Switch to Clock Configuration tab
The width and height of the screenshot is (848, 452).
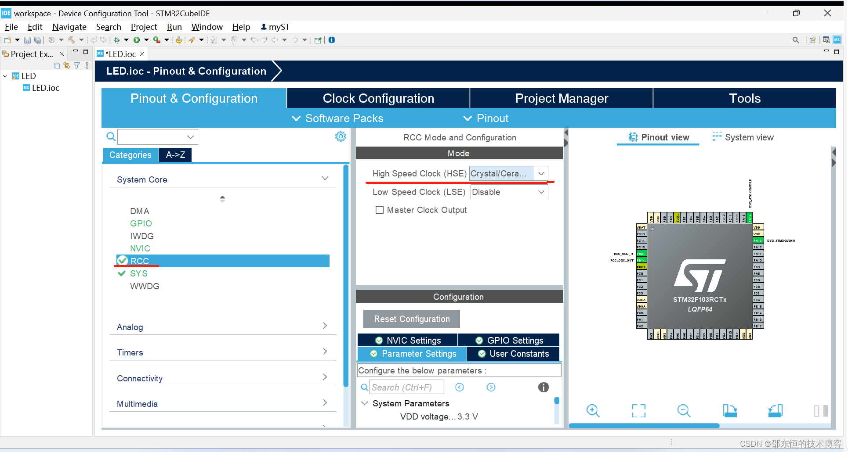pyautogui.click(x=378, y=98)
